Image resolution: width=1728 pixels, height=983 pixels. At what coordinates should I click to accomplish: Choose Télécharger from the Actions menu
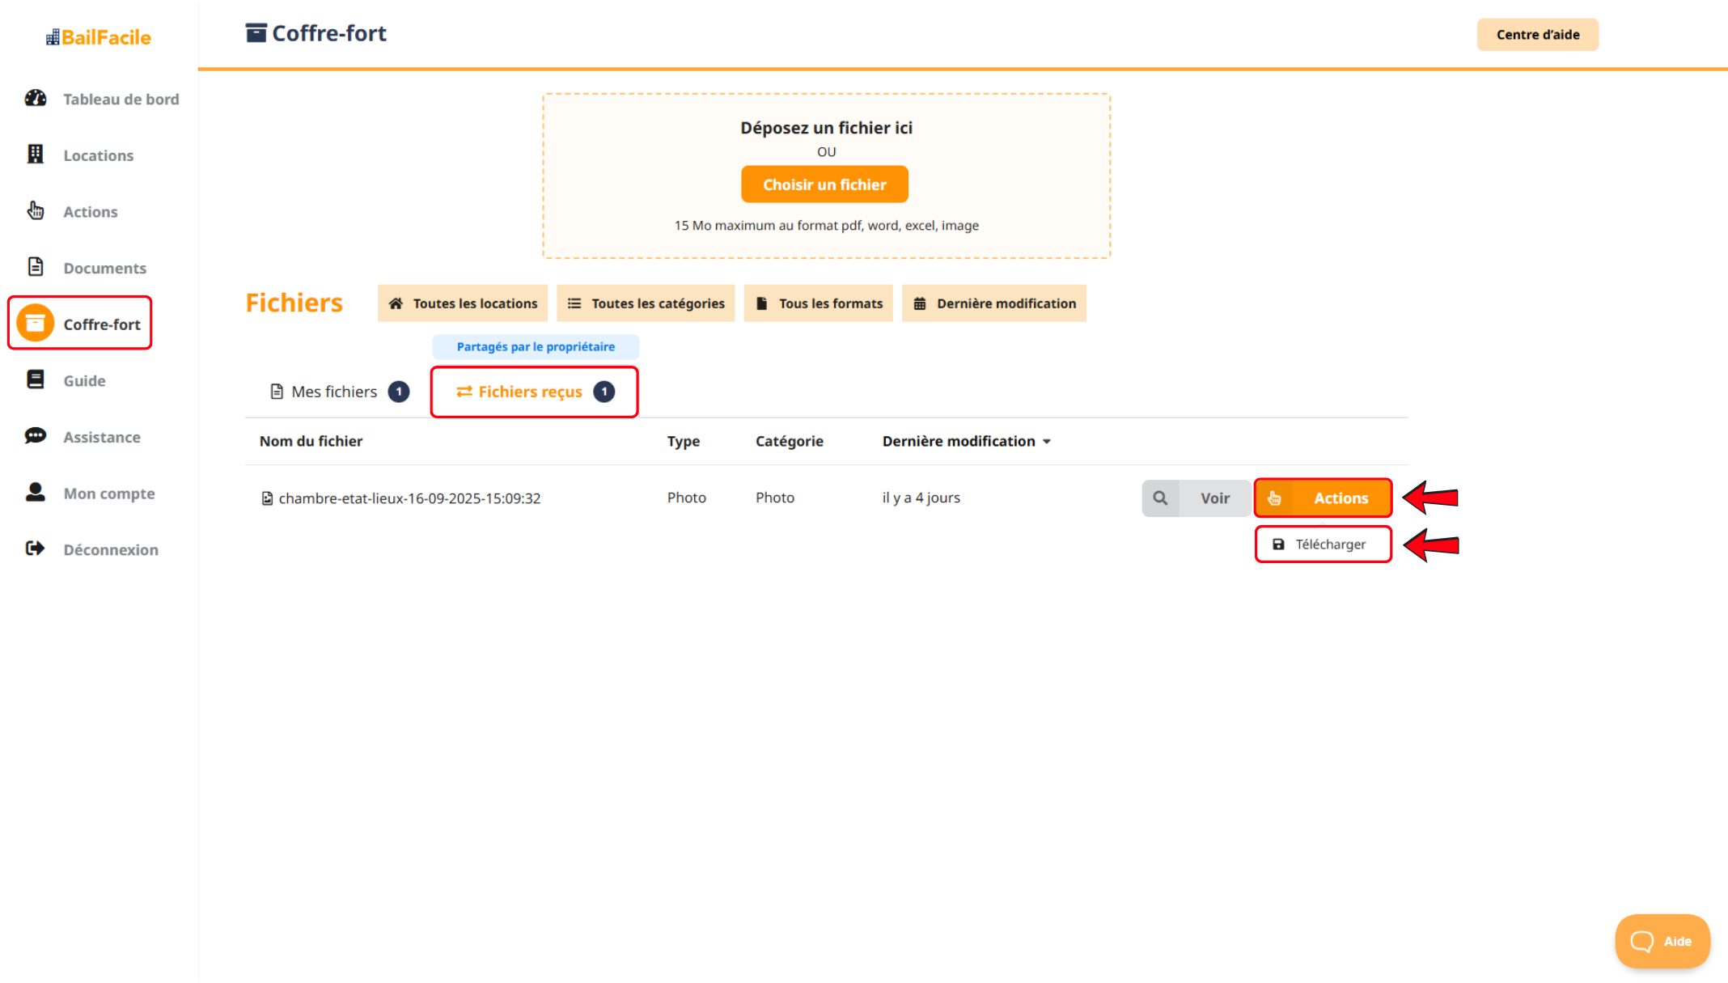point(1323,544)
